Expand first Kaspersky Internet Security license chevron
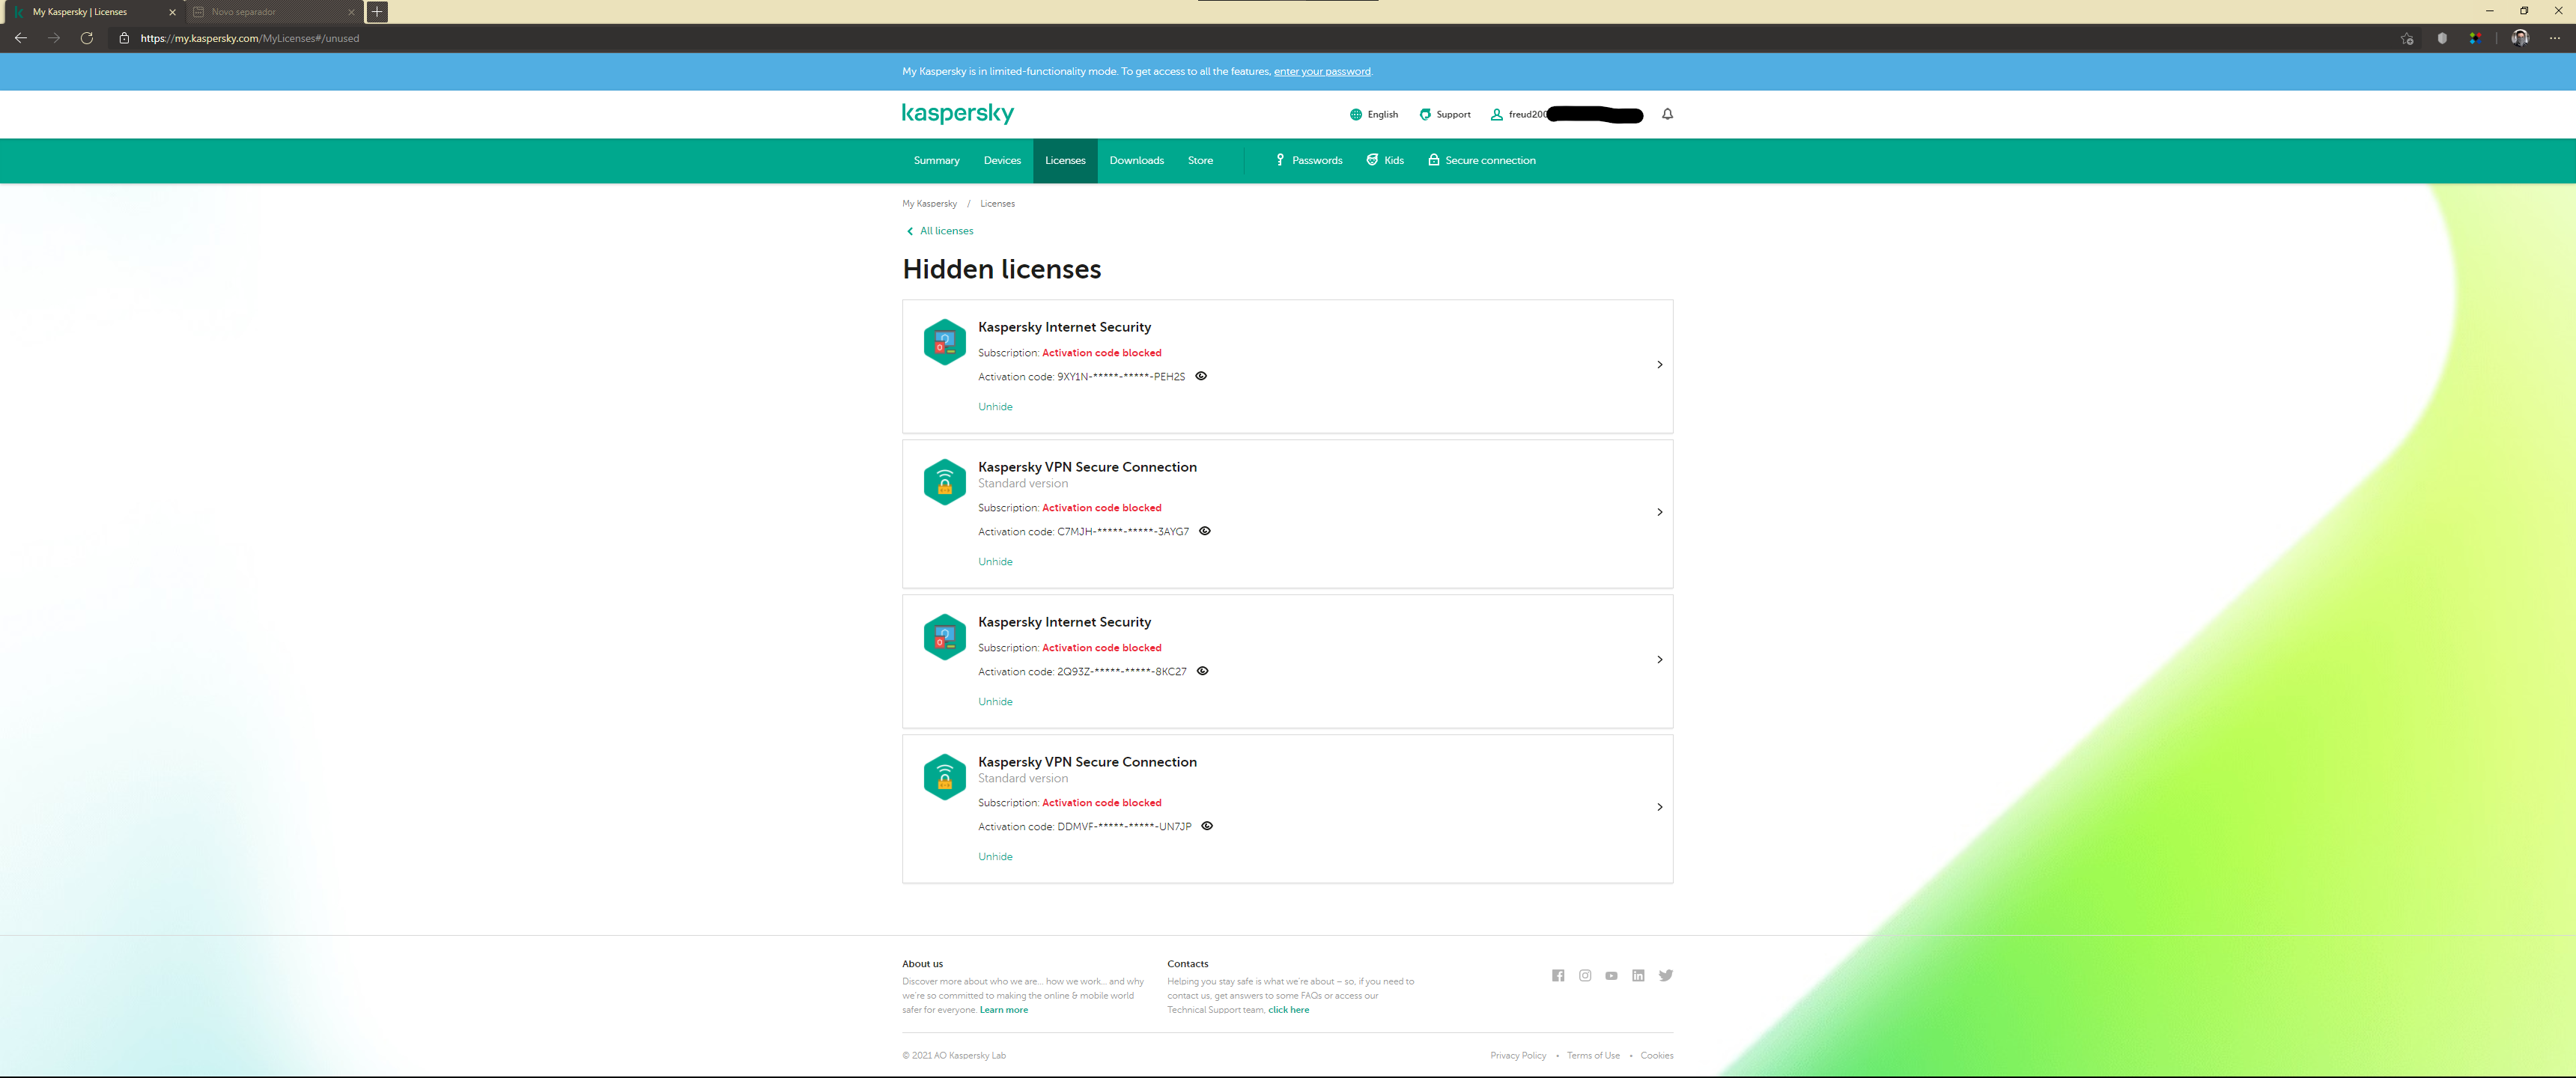Viewport: 2576px width, 1078px height. tap(1659, 365)
